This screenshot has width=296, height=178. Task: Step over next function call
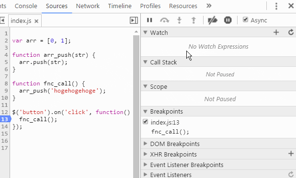(x=164, y=20)
